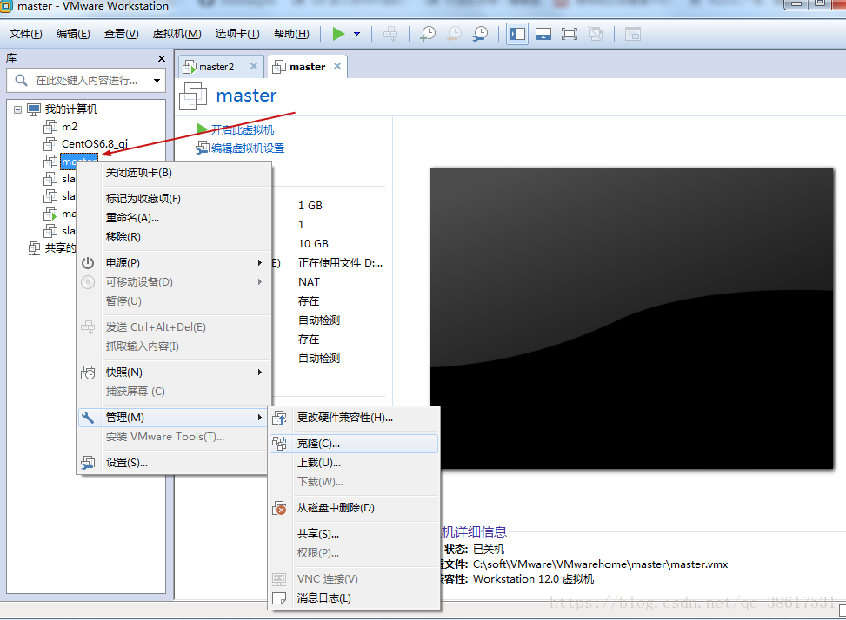Click the Unity mode toolbar icon

pos(596,34)
